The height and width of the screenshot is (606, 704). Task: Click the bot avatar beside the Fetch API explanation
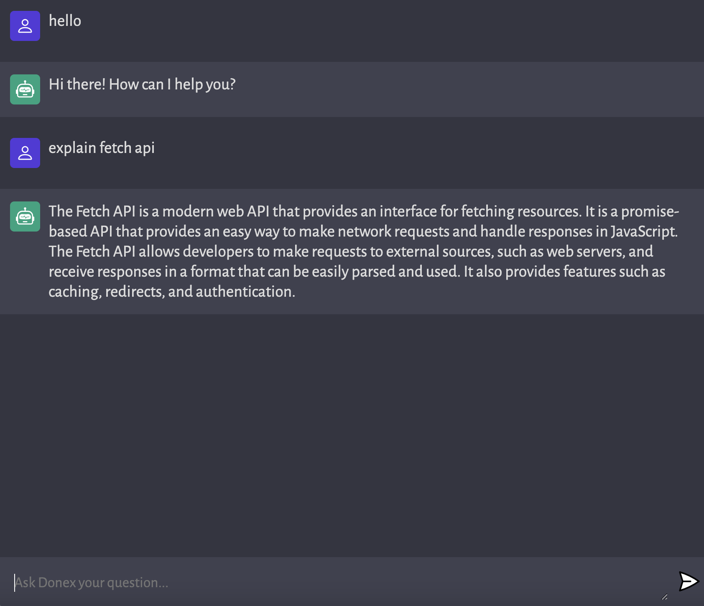coord(25,216)
